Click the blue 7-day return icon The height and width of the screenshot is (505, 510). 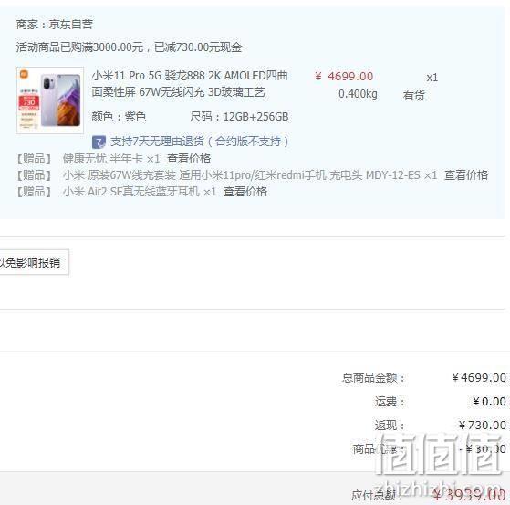click(x=99, y=142)
